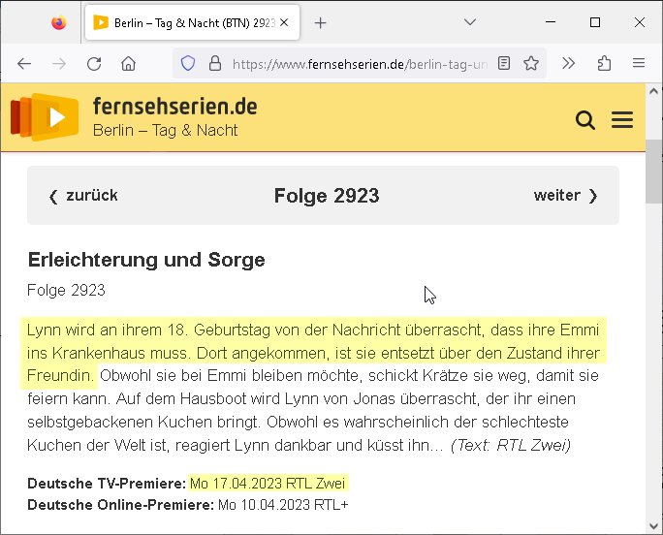Viewport: 663px width, 535px height.
Task: Open the extensions puzzle icon
Action: 604,63
